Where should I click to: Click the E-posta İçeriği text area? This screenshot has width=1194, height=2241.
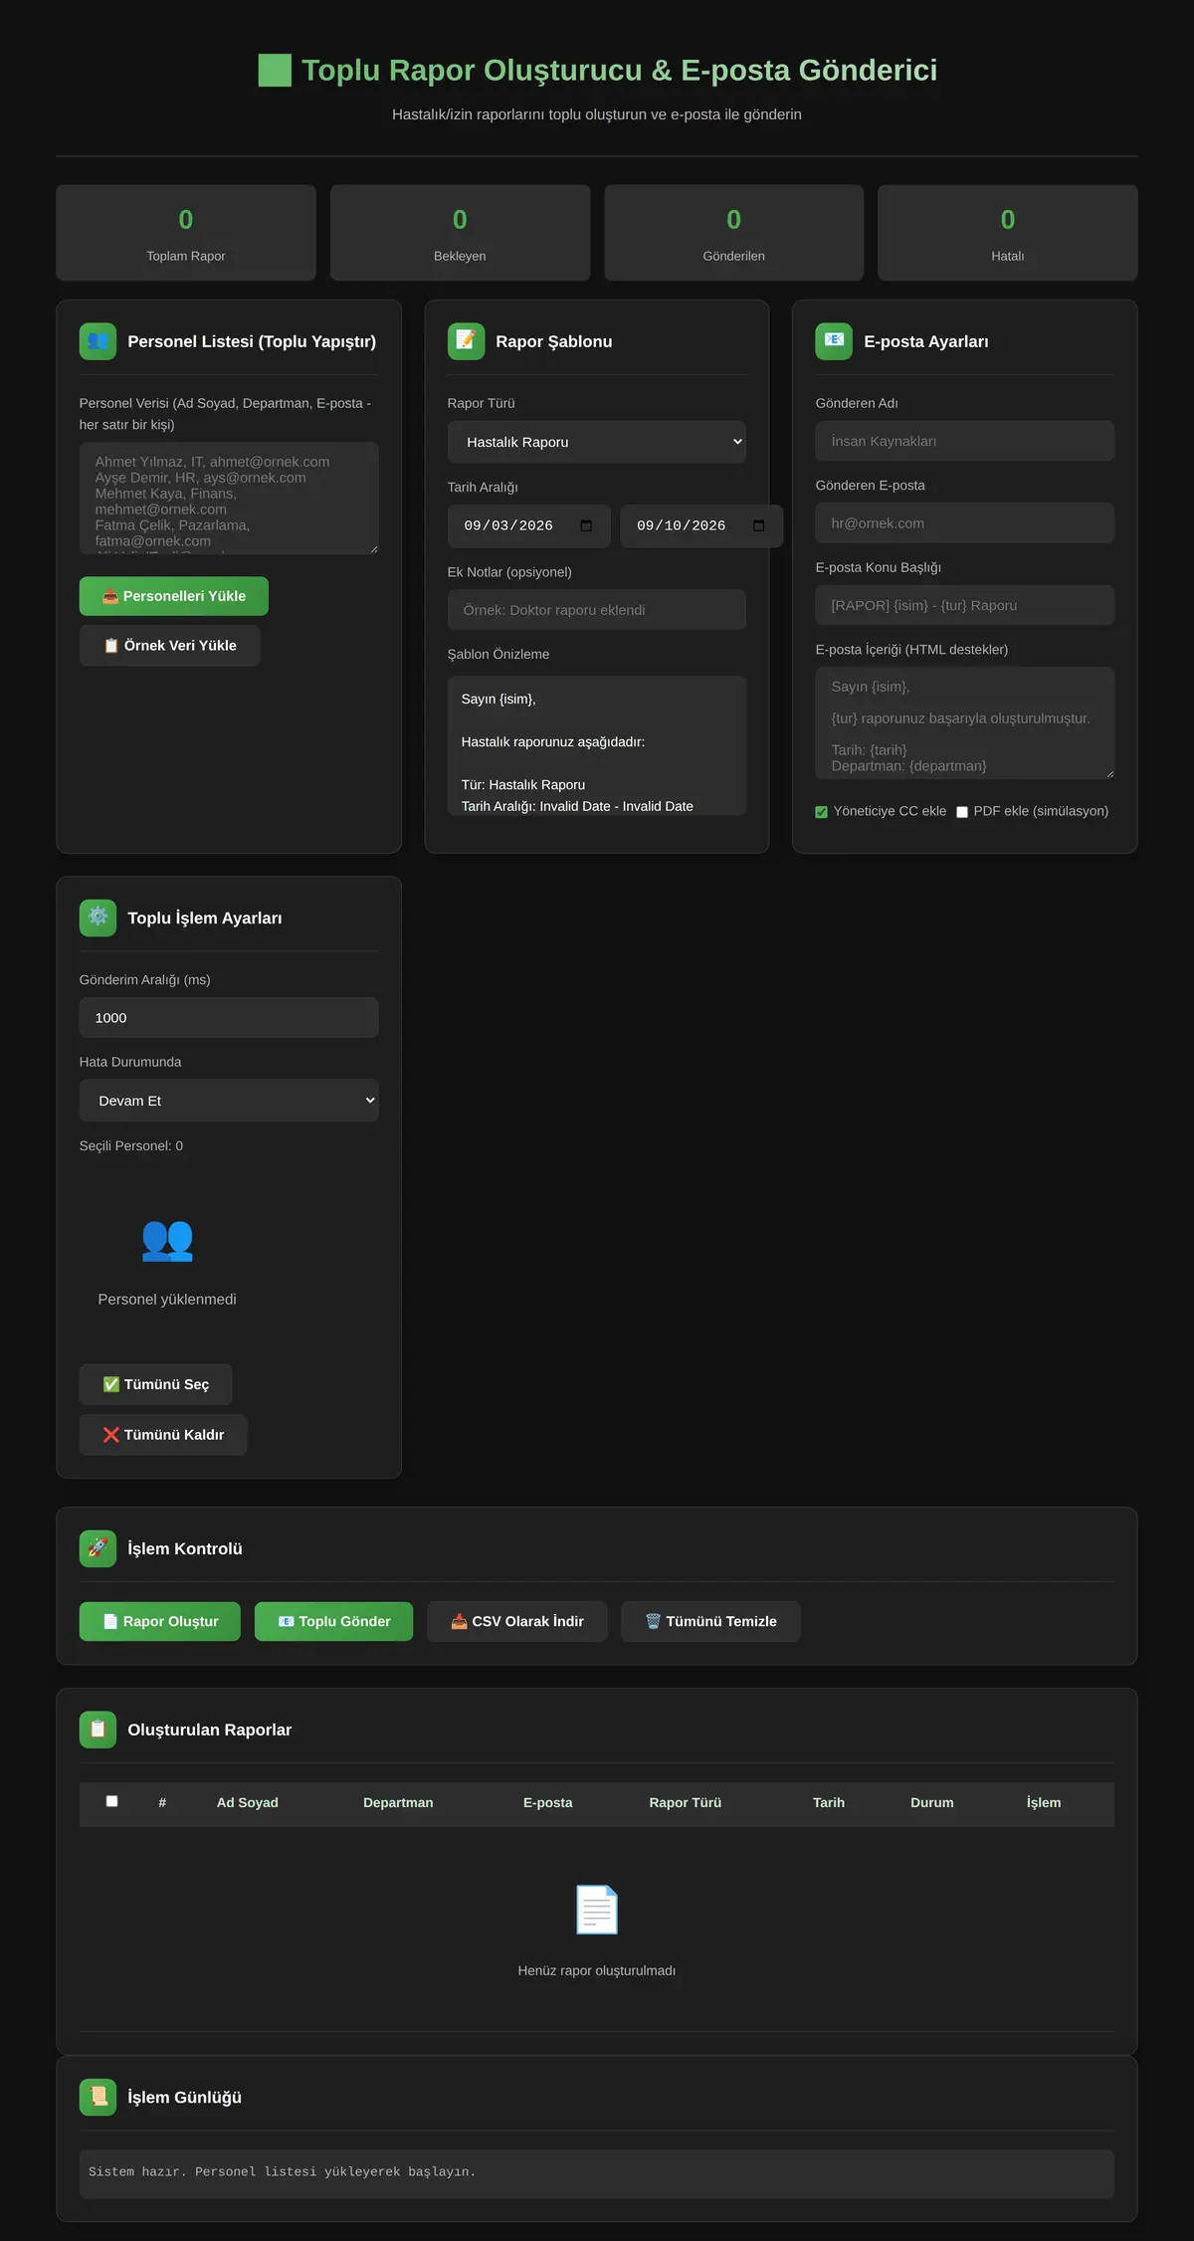(x=965, y=722)
